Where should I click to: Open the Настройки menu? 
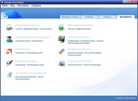23,6
